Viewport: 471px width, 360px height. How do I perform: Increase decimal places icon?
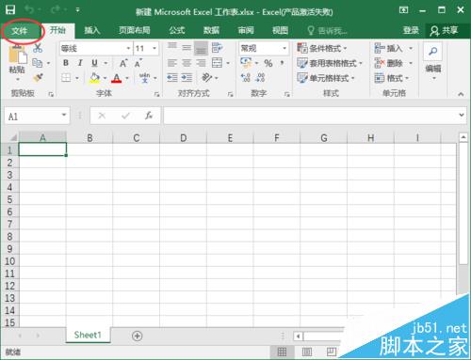pyautogui.click(x=246, y=77)
